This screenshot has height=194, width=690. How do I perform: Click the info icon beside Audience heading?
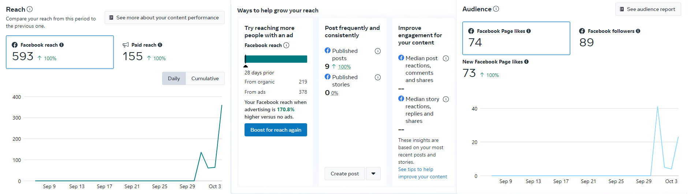pos(496,9)
